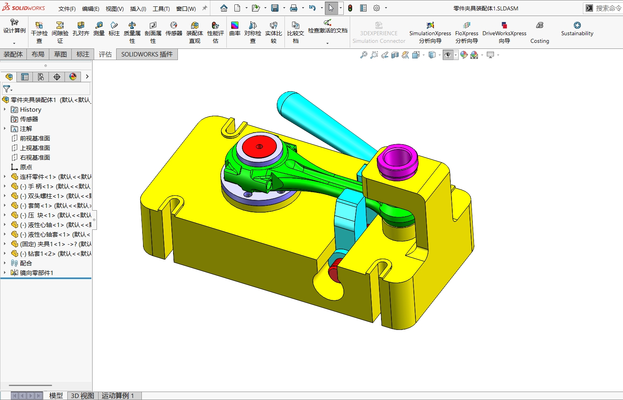Open the Sustainability tool
This screenshot has height=400, width=623.
tap(577, 29)
